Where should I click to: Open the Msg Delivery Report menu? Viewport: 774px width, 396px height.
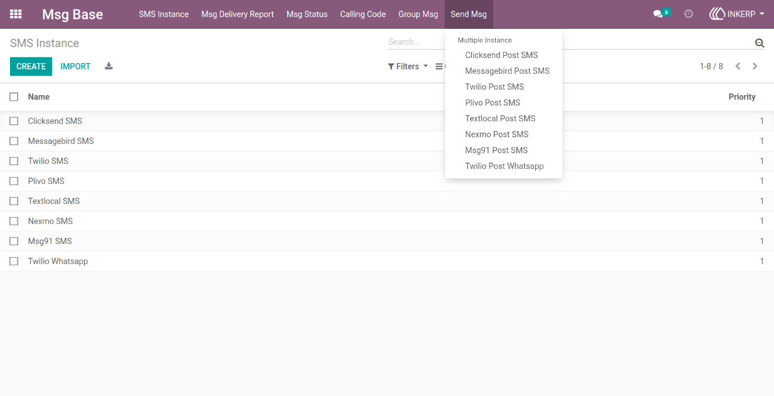click(238, 14)
